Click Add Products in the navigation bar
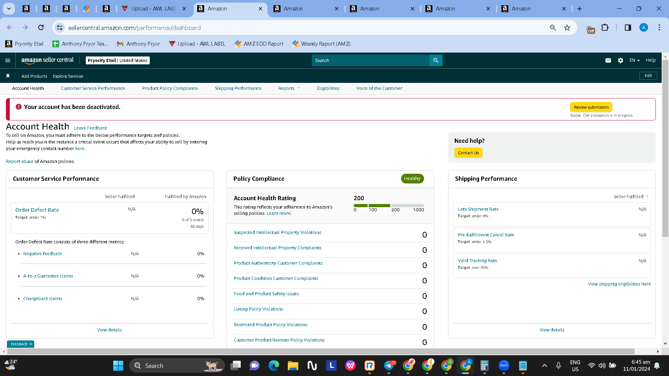 (34, 76)
